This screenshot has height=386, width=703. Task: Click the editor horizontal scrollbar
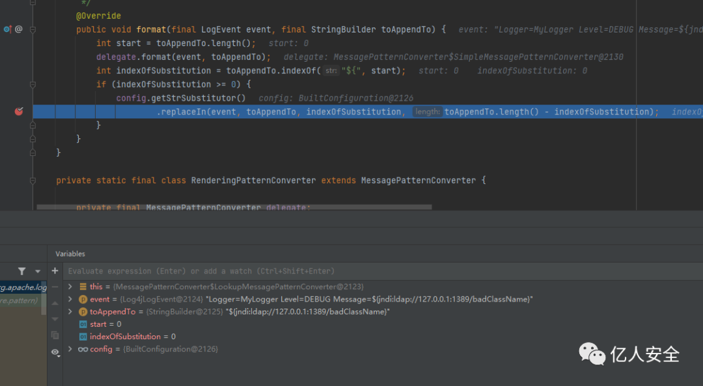point(234,207)
